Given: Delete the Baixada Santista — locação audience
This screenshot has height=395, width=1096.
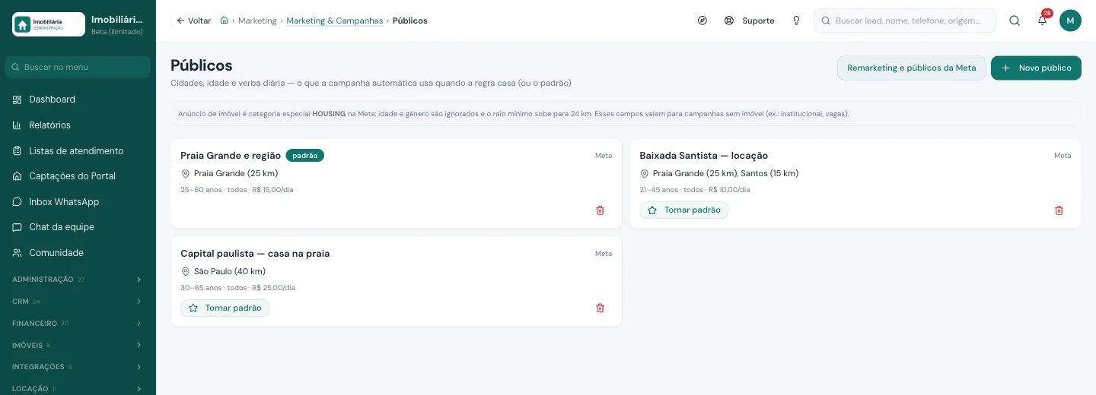Looking at the screenshot, I should pyautogui.click(x=1059, y=210).
